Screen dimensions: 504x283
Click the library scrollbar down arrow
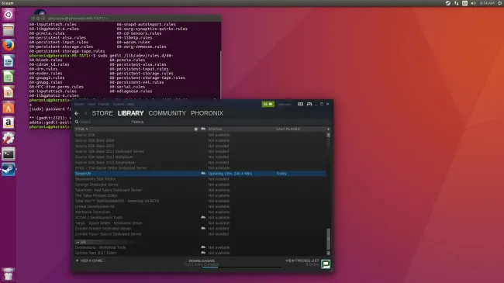pyautogui.click(x=328, y=253)
